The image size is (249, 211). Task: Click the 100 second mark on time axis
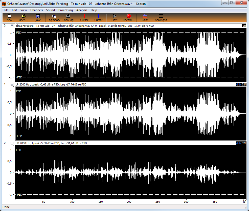tap(72, 202)
